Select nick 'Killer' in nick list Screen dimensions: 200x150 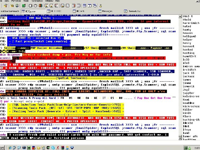coord(187,110)
